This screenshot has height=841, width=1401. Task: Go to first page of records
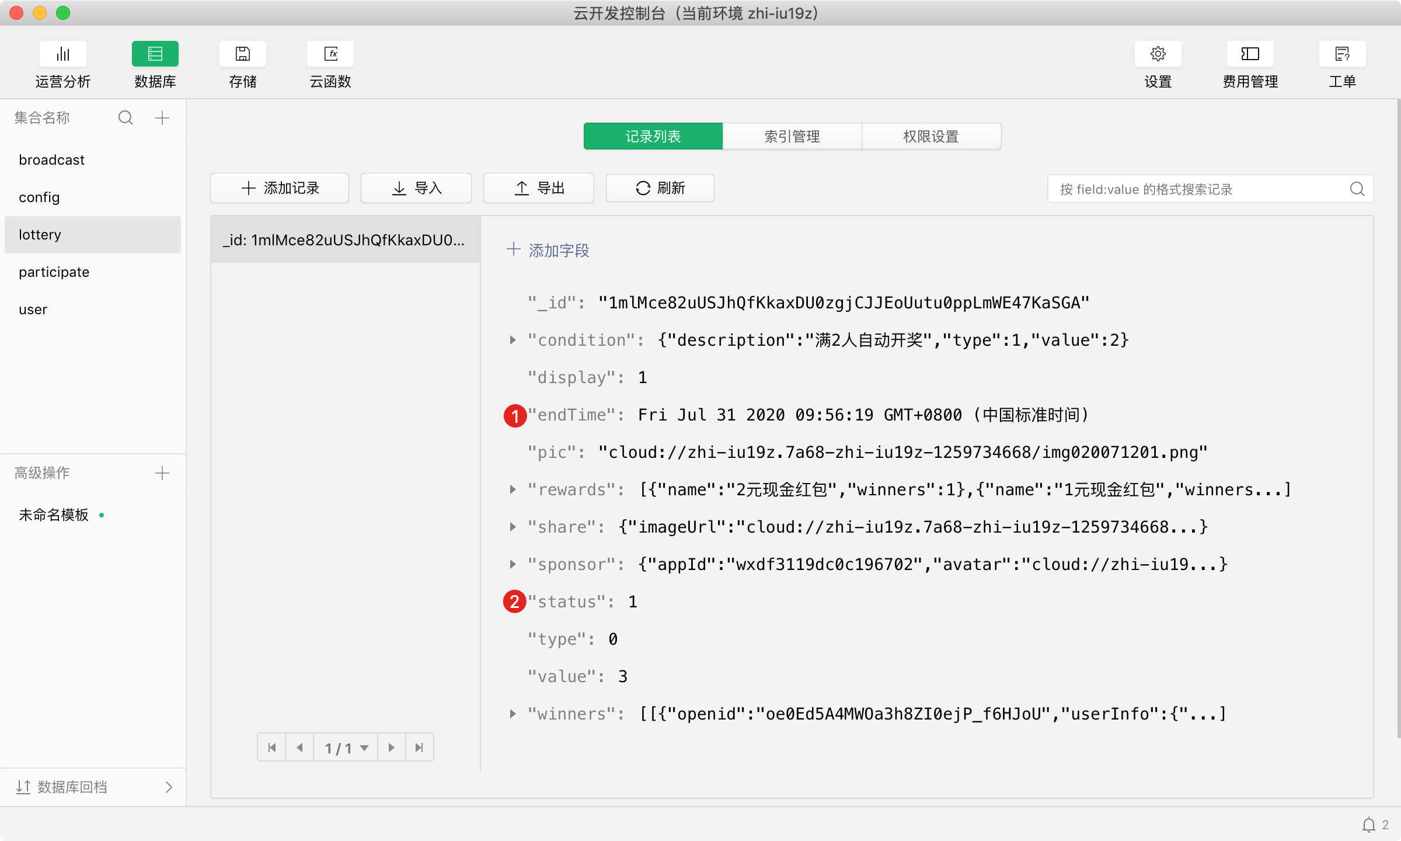tap(272, 748)
